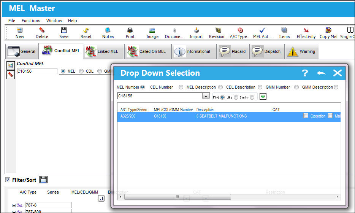
Task: Click the scrollbar right arrow in results list
Action: coord(338,197)
